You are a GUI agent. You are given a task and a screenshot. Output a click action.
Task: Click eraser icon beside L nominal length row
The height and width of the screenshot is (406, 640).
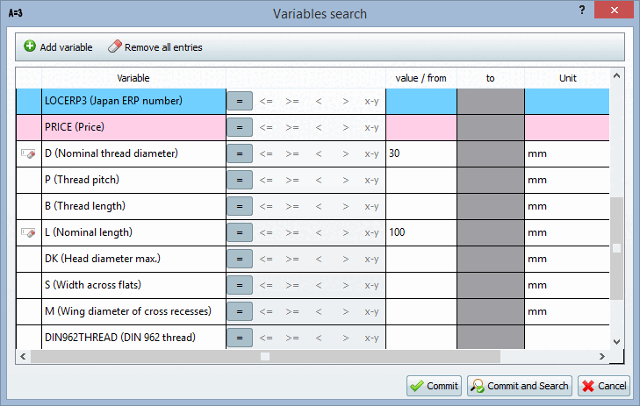click(29, 232)
